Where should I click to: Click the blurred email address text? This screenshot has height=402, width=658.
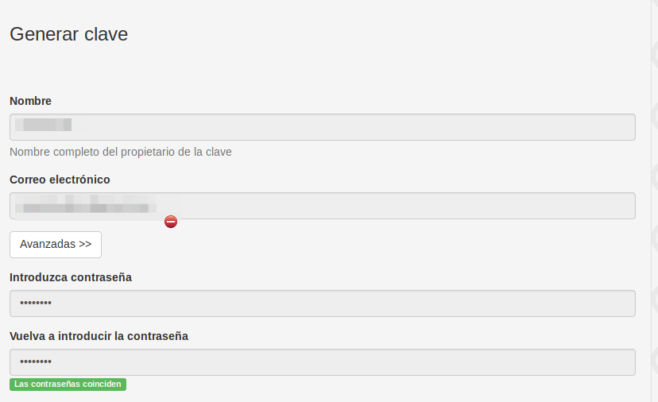pos(86,206)
